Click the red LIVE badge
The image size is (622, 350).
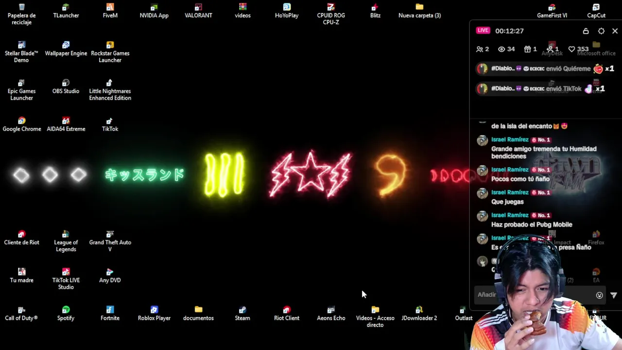[x=483, y=31]
